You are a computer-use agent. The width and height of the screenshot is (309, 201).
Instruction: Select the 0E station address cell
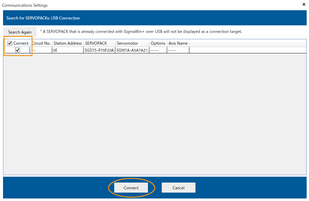[68, 50]
